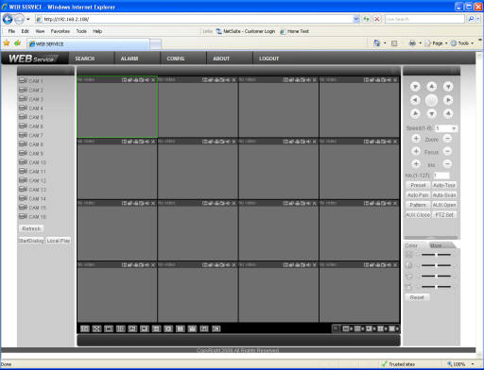Viewport: 484px width, 370px height.
Task: Open the Speed(1-8) dropdown
Action: 454,128
